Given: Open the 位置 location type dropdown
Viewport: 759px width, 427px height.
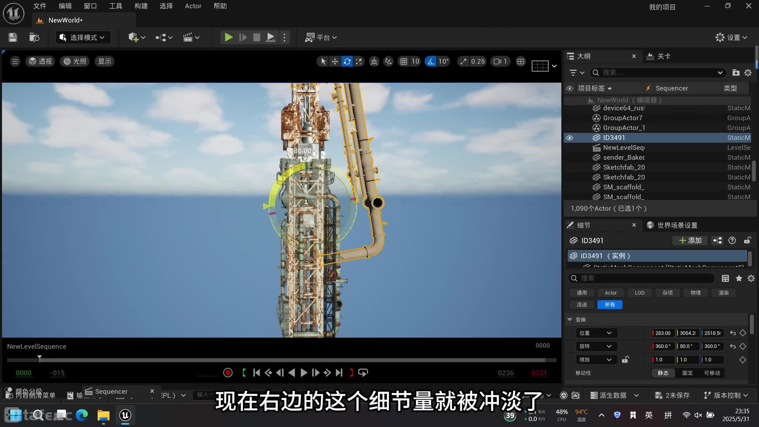Looking at the screenshot, I should tap(596, 333).
